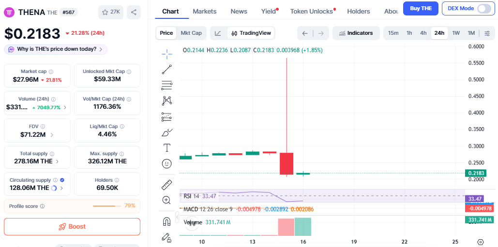Show Profile score info icon
The width and height of the screenshot is (498, 247).
42,206
